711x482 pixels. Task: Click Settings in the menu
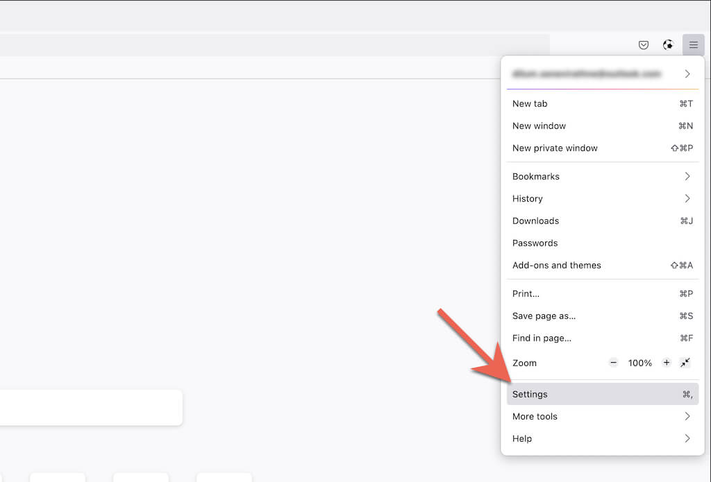(x=601, y=394)
